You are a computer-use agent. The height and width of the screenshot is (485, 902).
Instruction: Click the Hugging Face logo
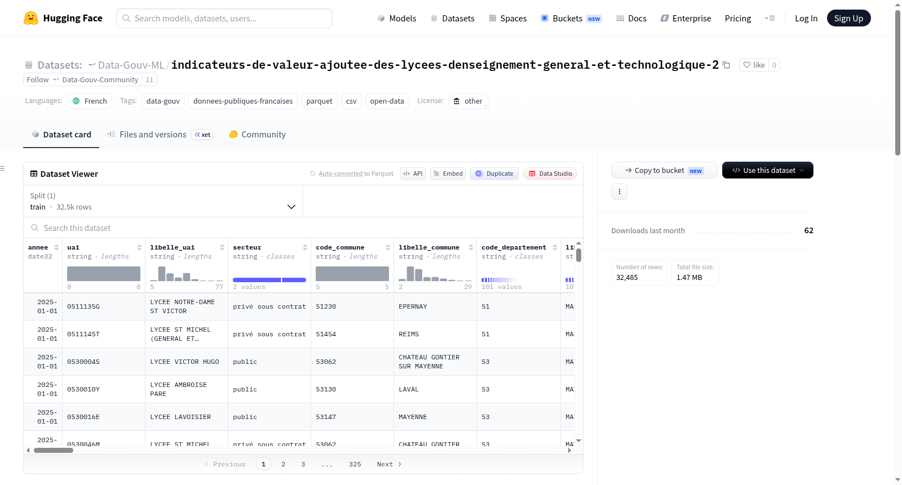(x=63, y=18)
